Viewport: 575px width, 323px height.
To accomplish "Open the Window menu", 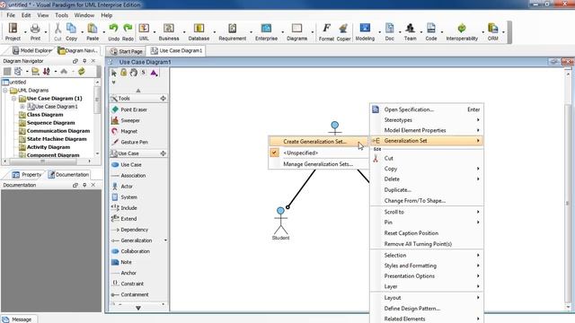I will (84, 15).
